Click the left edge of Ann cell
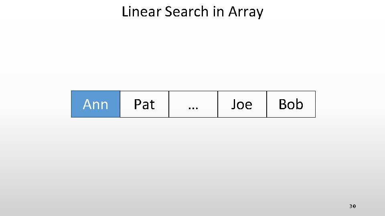385x216 pixels. point(71,104)
